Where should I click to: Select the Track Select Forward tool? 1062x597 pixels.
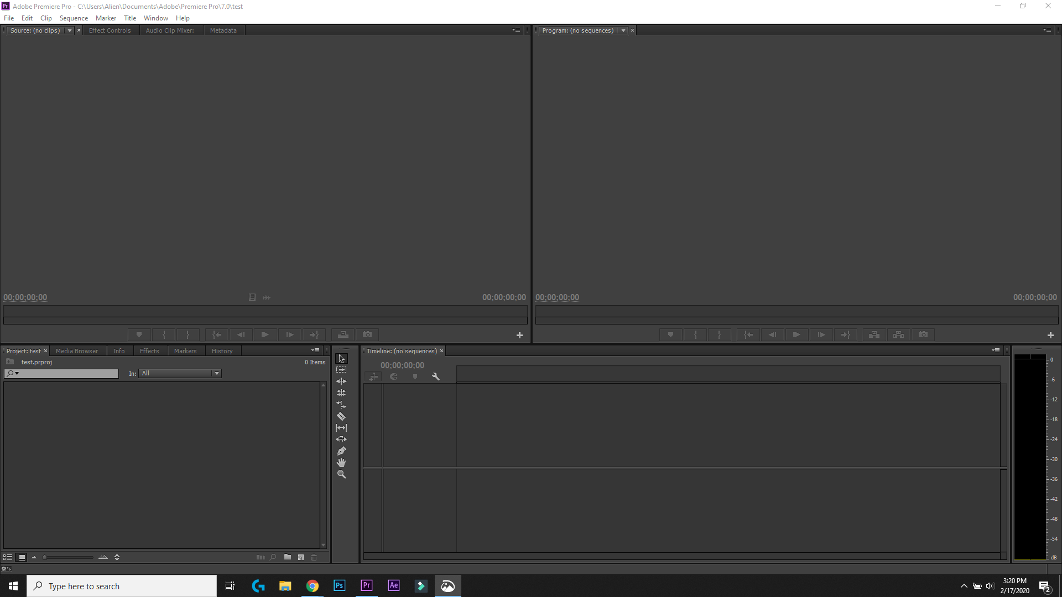point(341,370)
